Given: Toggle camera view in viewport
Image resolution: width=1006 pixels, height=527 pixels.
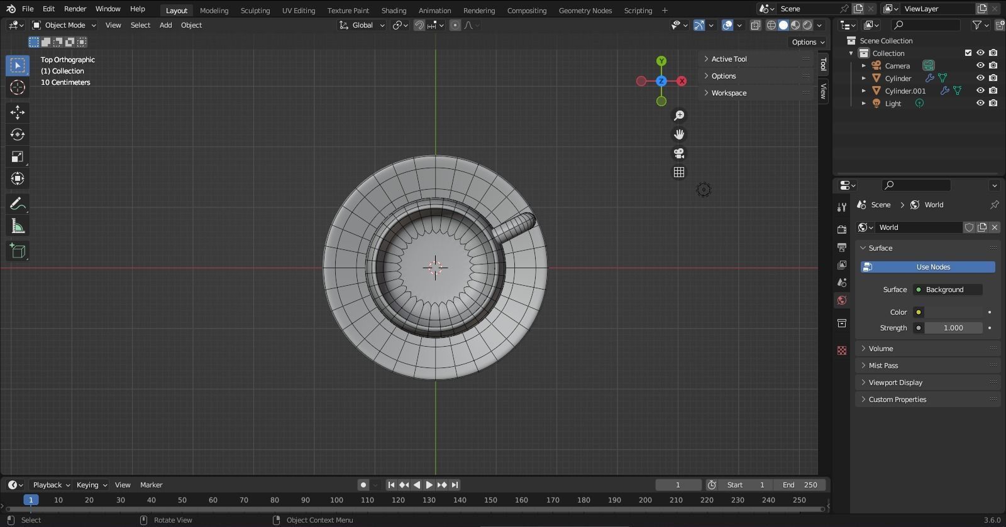Looking at the screenshot, I should (x=679, y=153).
